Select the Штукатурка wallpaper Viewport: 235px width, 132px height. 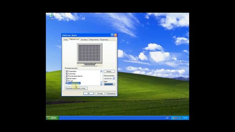[72, 78]
